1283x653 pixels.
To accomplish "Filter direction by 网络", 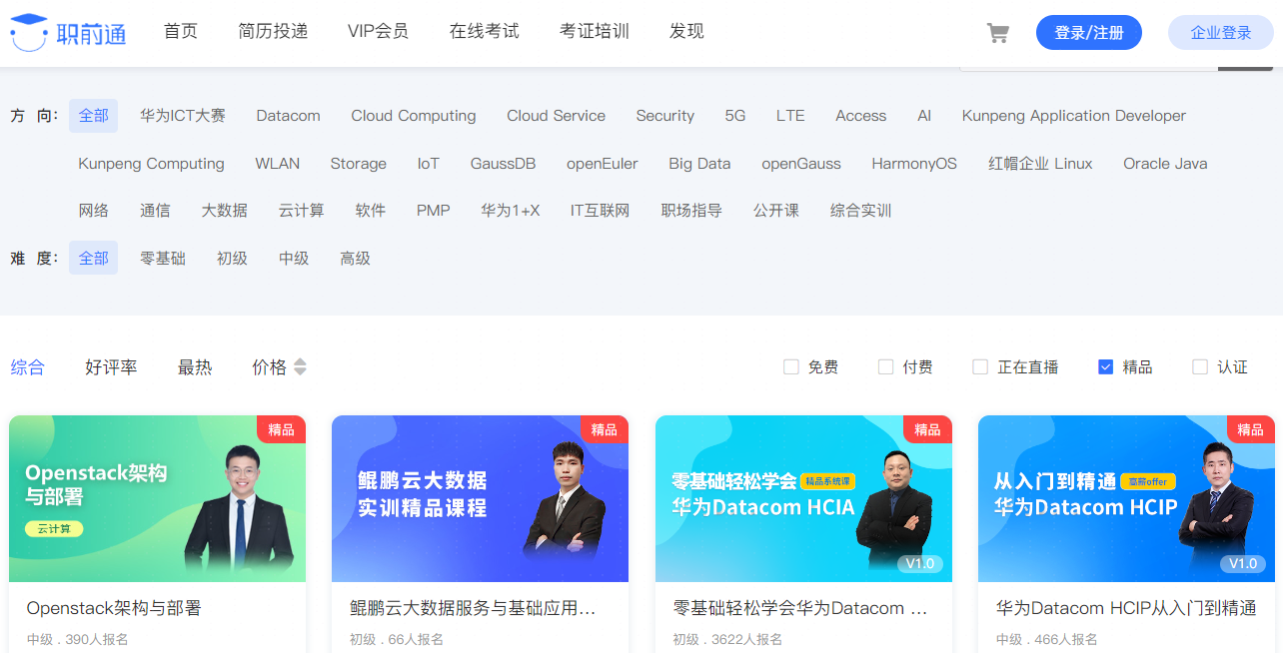I will pos(94,211).
